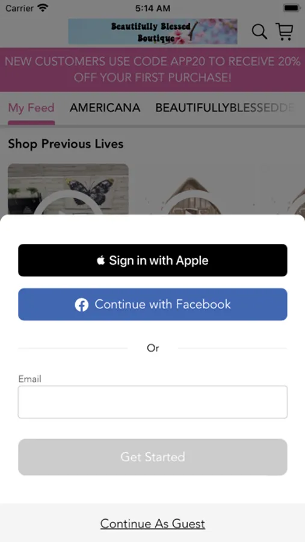The image size is (305, 542).
Task: Tap the Beautifully Blessed Boutique logo
Action: pos(153,31)
